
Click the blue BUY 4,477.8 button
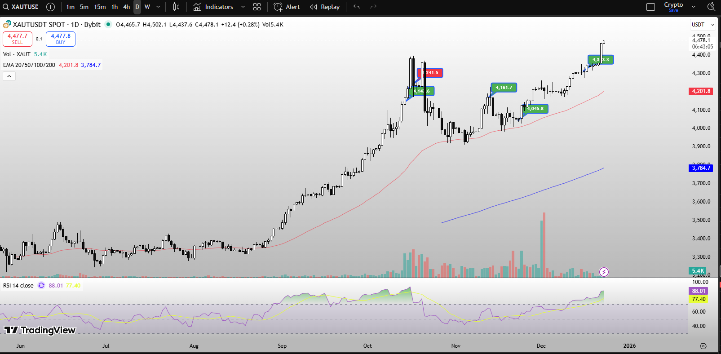[x=61, y=39]
